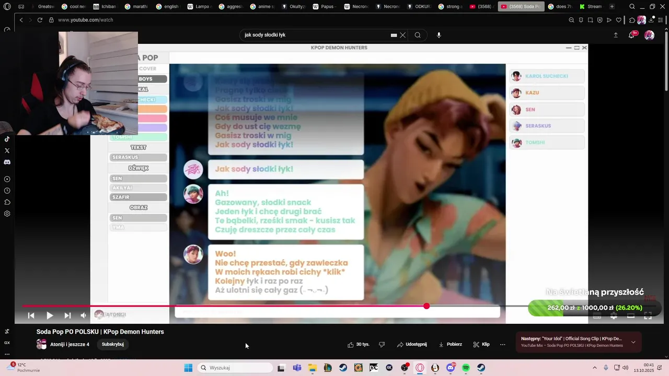The width and height of the screenshot is (669, 376).
Task: Switch to the Papus browser tab
Action: coord(324,7)
